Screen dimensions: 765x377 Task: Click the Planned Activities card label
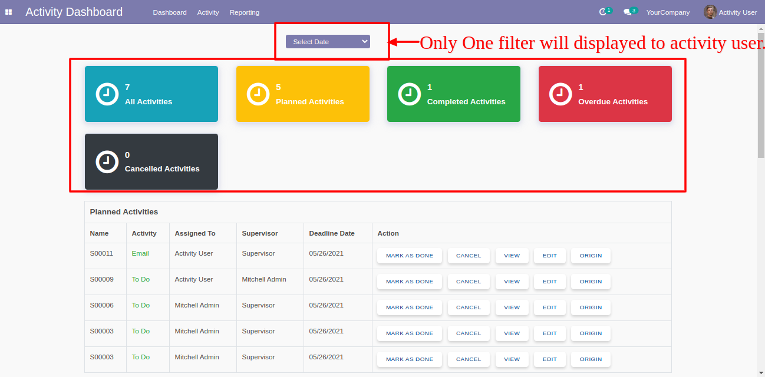(x=310, y=101)
